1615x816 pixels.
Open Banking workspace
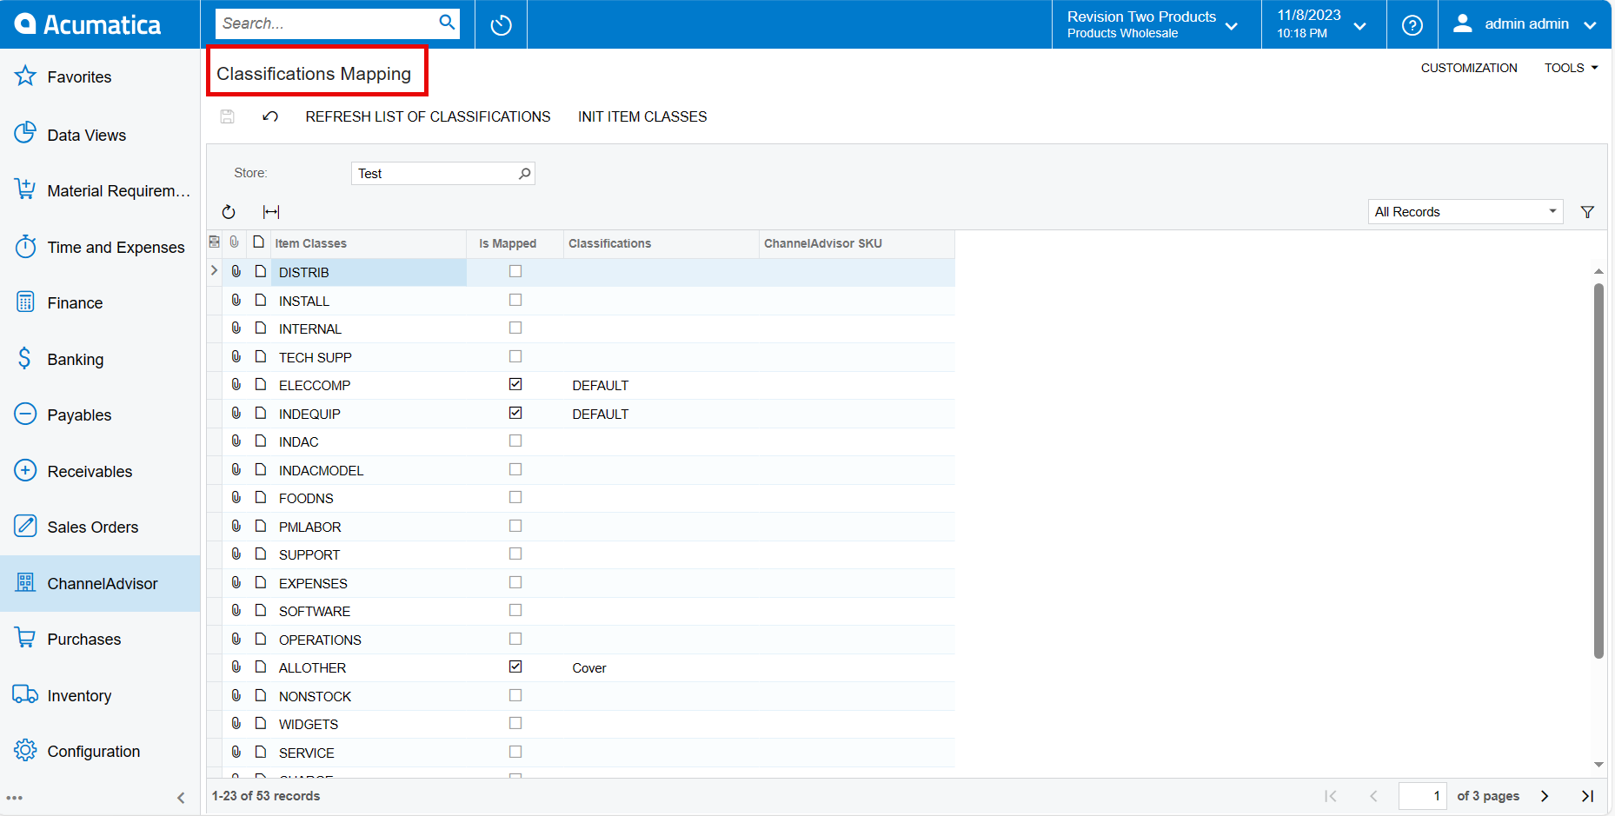[100, 359]
